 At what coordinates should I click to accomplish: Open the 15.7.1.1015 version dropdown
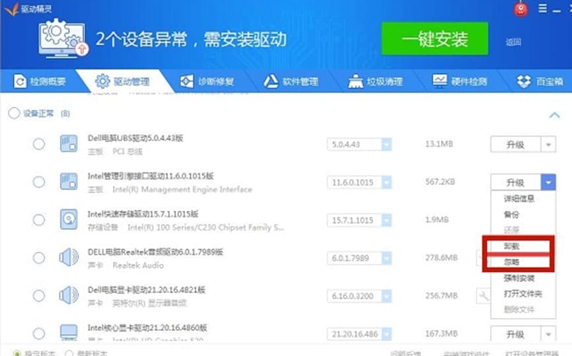coord(386,220)
